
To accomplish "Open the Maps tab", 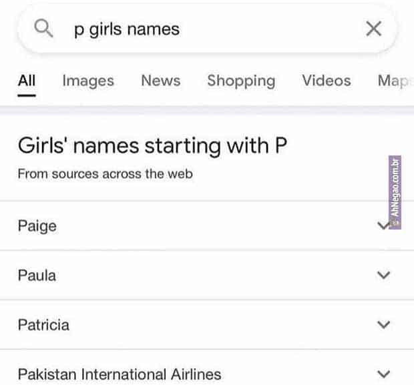I will pyautogui.click(x=394, y=81).
